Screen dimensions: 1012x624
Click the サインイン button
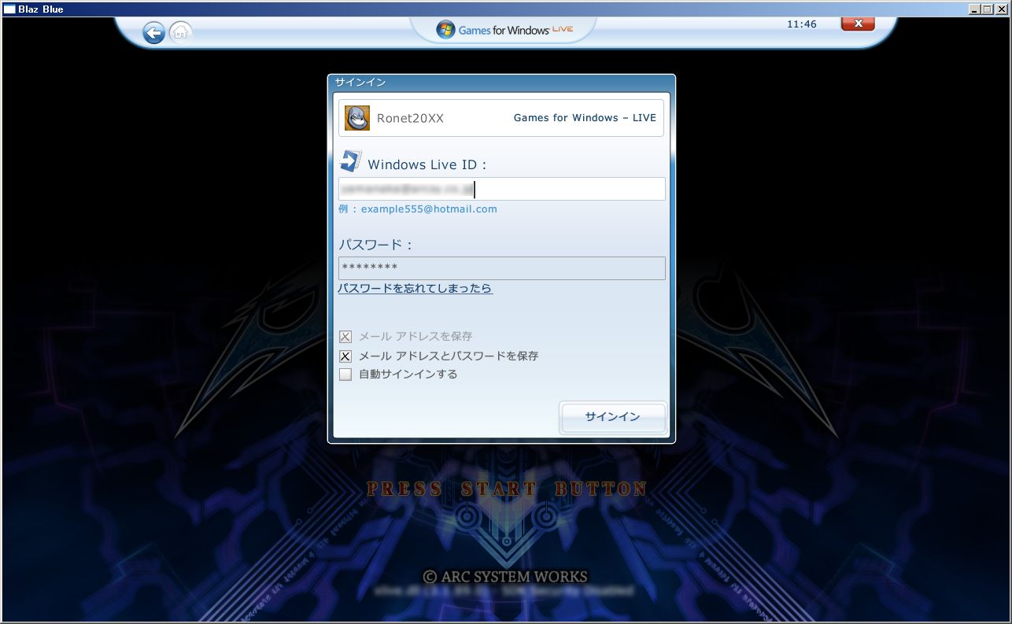[613, 417]
